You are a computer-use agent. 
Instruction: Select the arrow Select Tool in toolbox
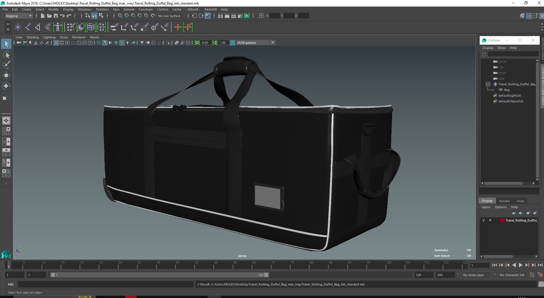pos(6,44)
